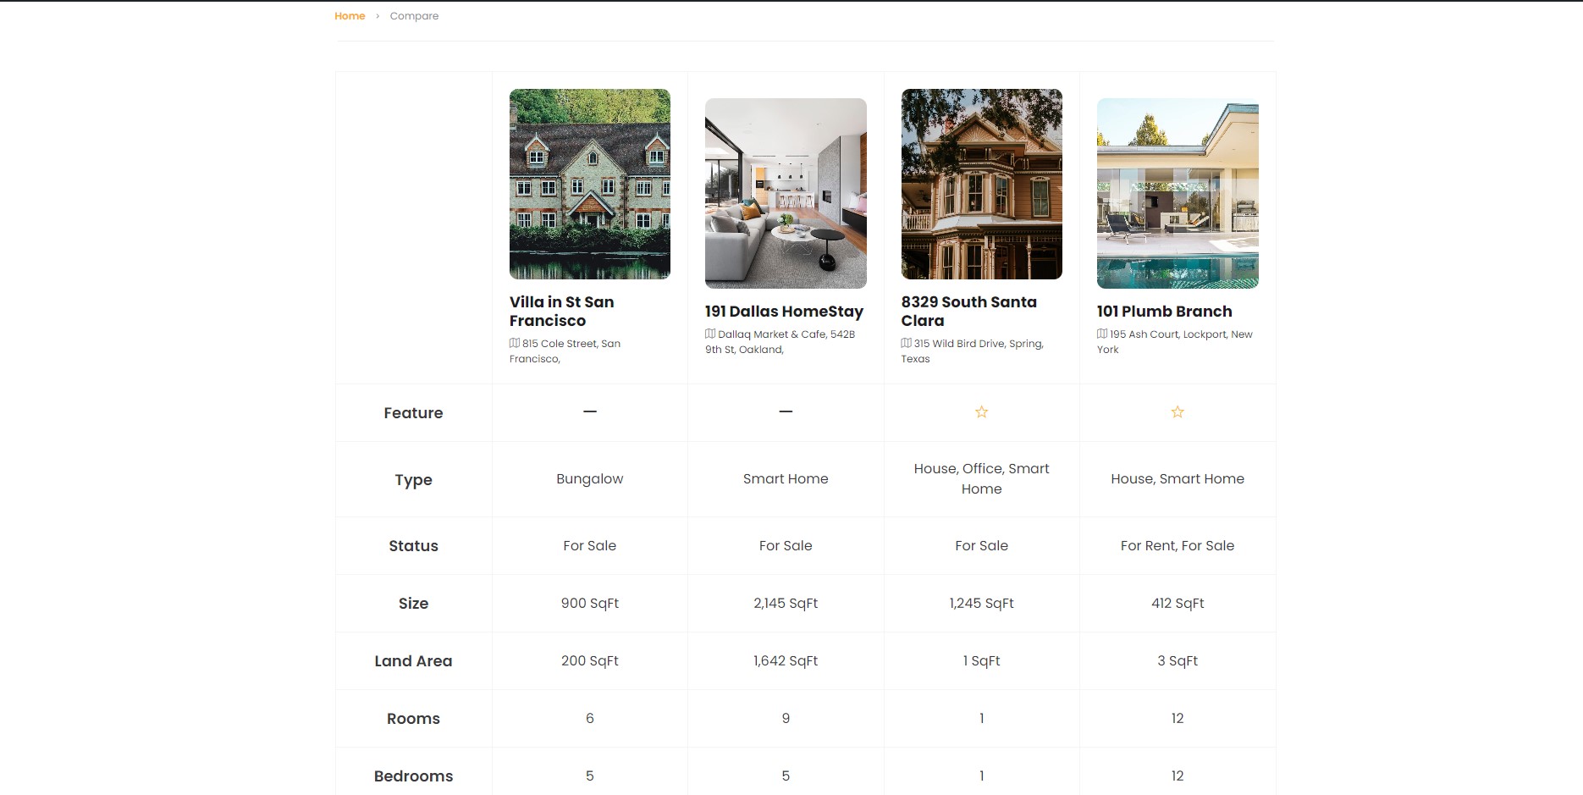Click the Rooms value 6
This screenshot has width=1583, height=795.
tap(590, 719)
